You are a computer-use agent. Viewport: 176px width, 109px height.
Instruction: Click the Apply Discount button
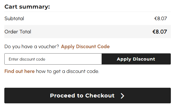point(136,59)
